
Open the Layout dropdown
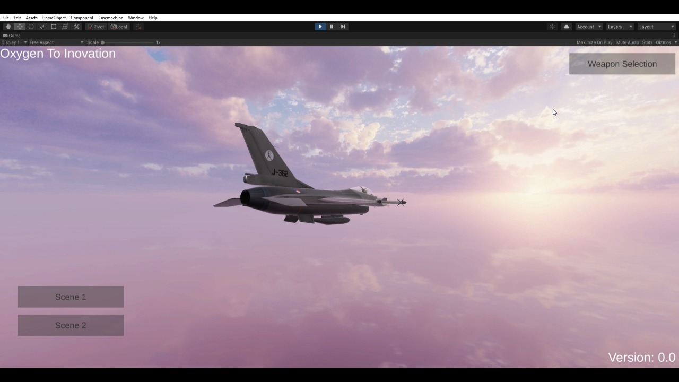click(656, 27)
